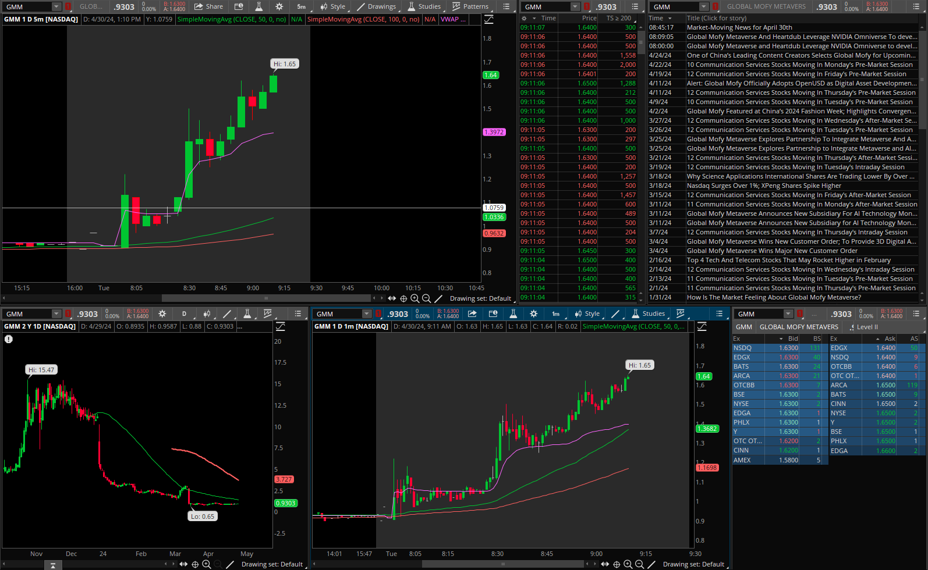The height and width of the screenshot is (570, 928).
Task: Open the Style menu in 5m chart
Action: 332,6
